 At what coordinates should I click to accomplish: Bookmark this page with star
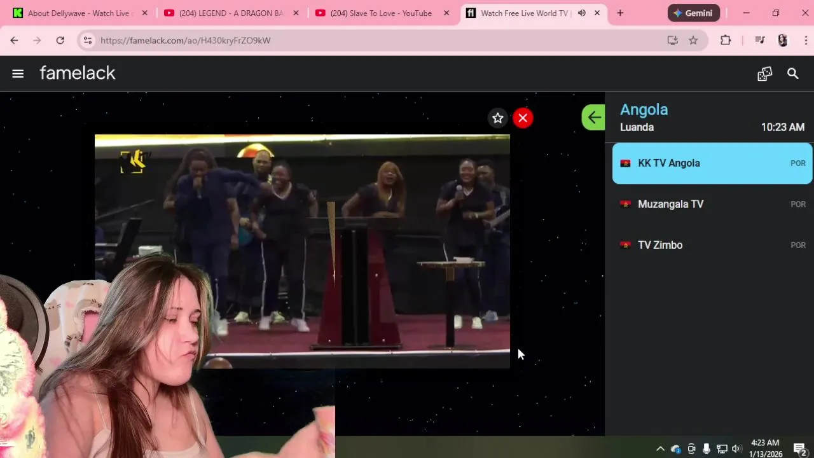(693, 40)
